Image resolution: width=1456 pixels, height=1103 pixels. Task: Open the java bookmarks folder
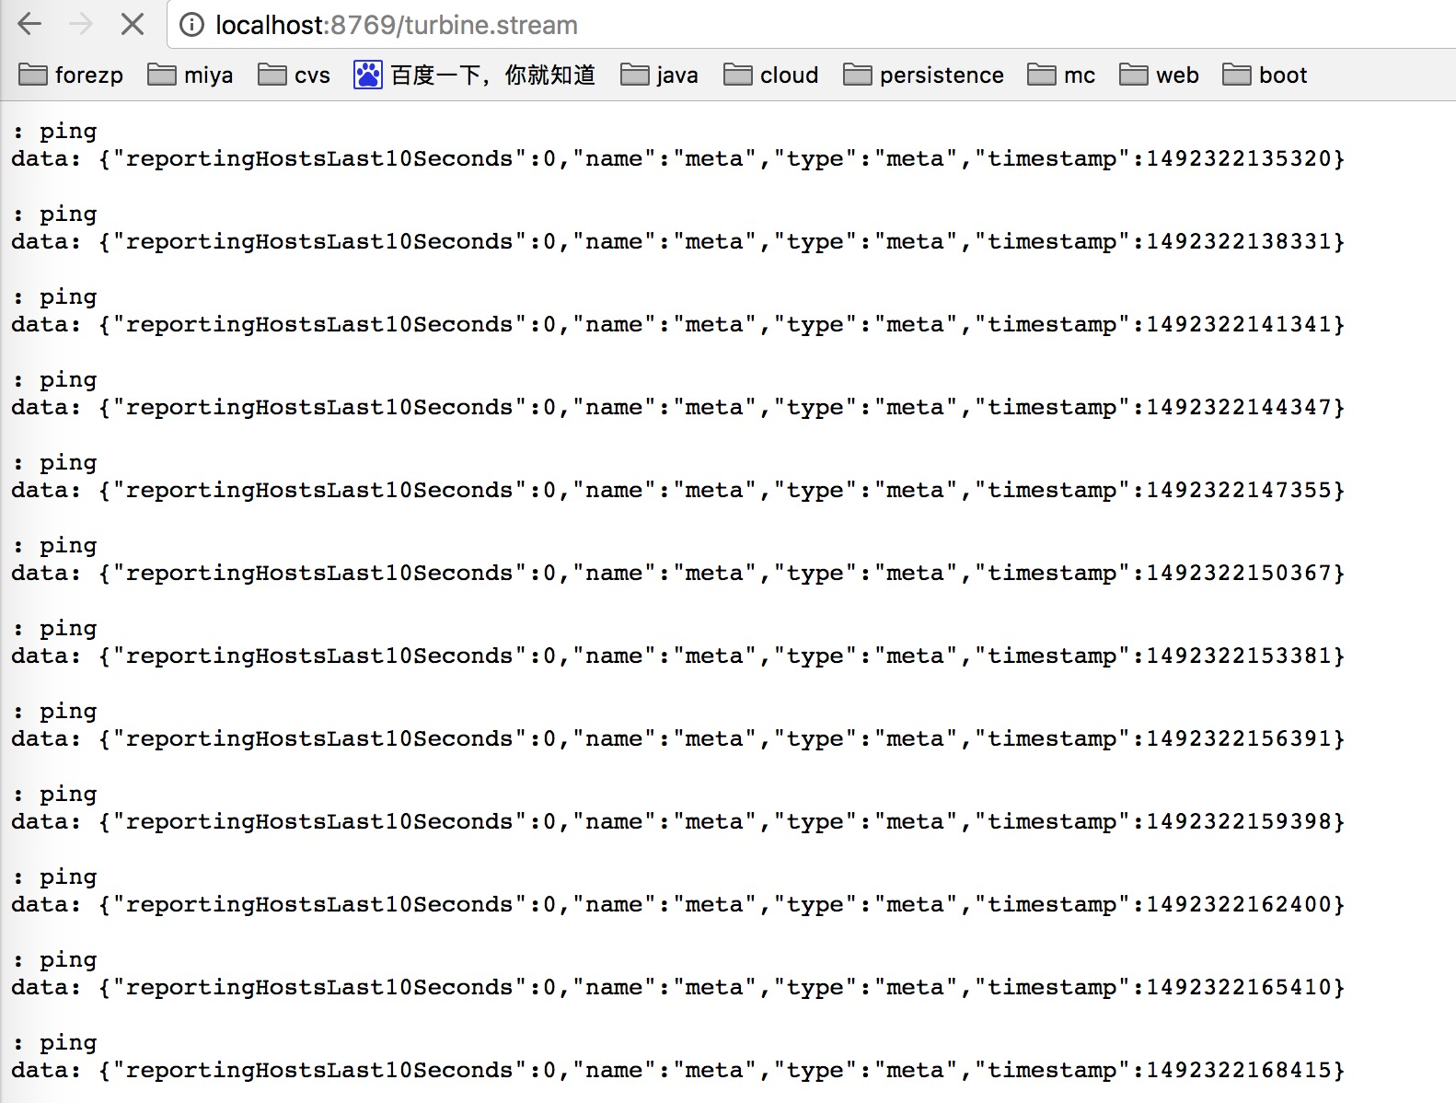coord(659,75)
